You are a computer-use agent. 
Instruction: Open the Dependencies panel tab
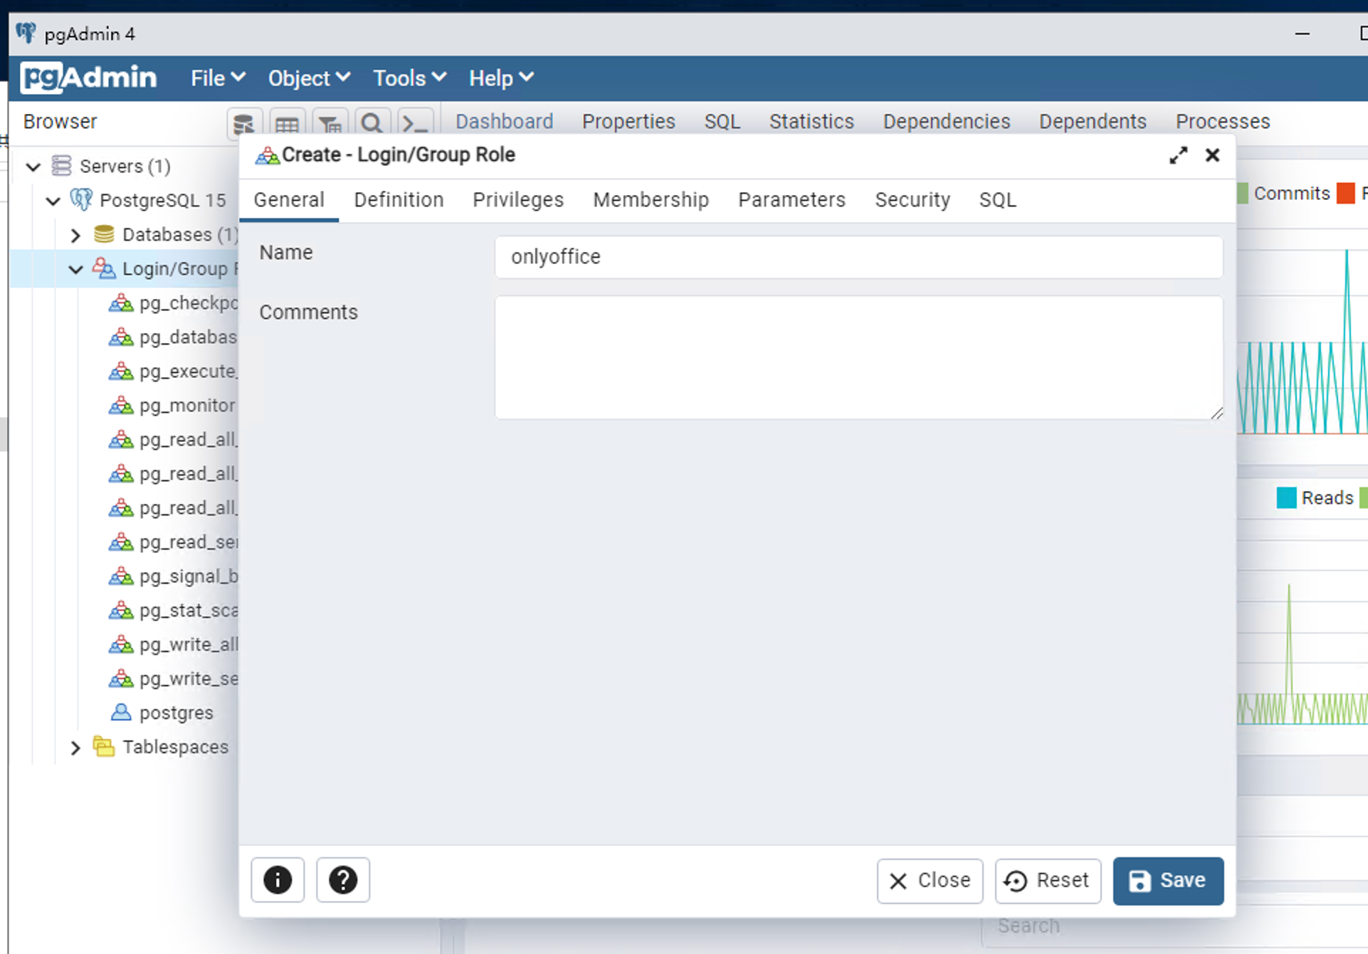pyautogui.click(x=947, y=122)
